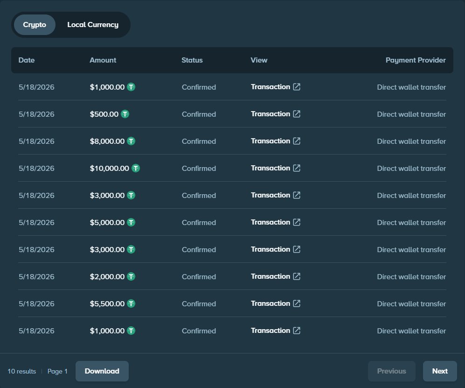Viewport: 465px width, 388px height.
Task: Switch to the Local Currency tab
Action: pos(93,25)
